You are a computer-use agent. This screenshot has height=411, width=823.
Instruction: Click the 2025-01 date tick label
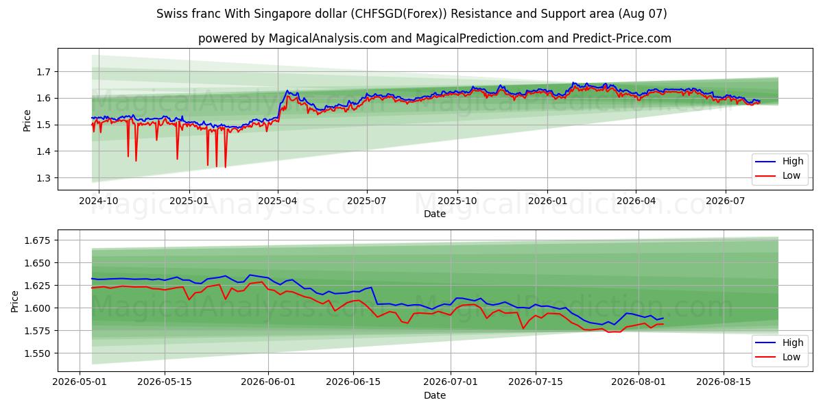[x=189, y=201]
